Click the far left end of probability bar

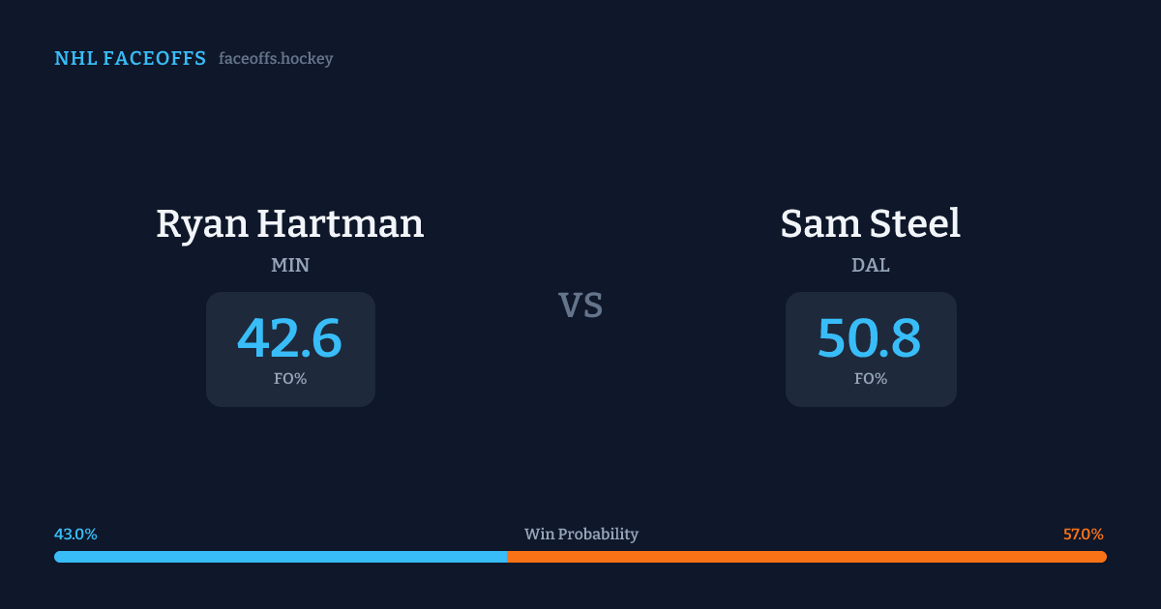[x=58, y=557]
